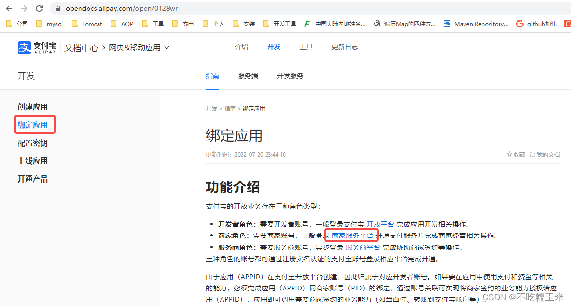Open the mysql bookmark folder

pyautogui.click(x=49, y=24)
